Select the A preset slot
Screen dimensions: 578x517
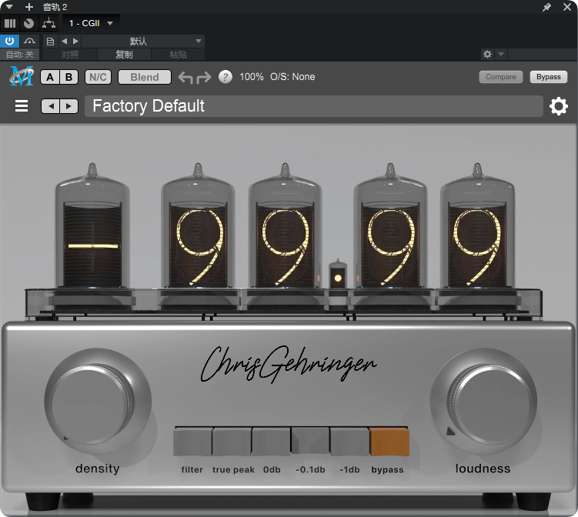(x=50, y=77)
